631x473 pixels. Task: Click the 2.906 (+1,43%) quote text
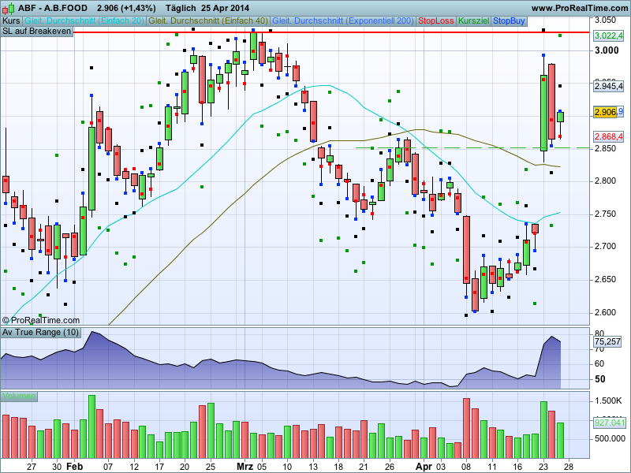pyautogui.click(x=126, y=8)
